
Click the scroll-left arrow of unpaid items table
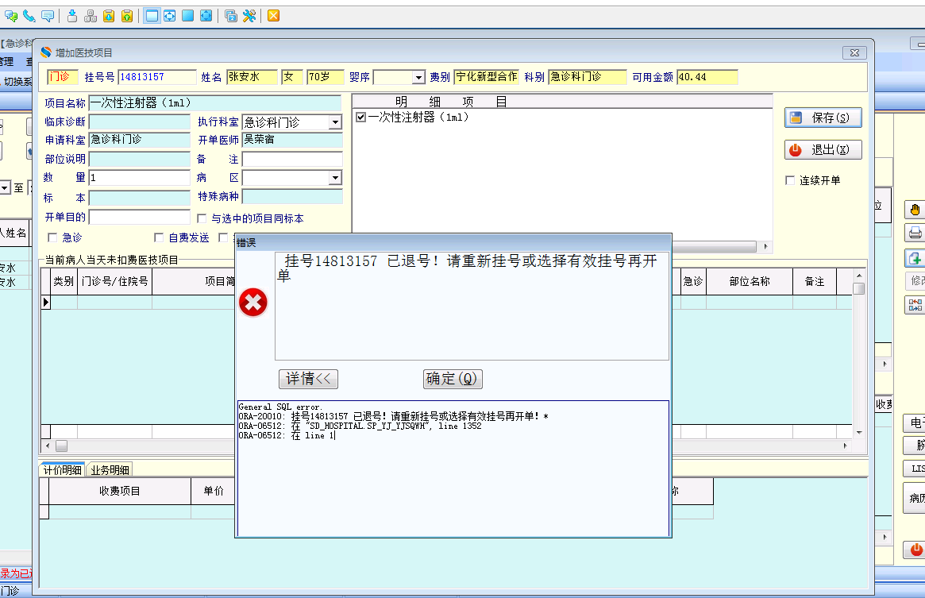(47, 446)
